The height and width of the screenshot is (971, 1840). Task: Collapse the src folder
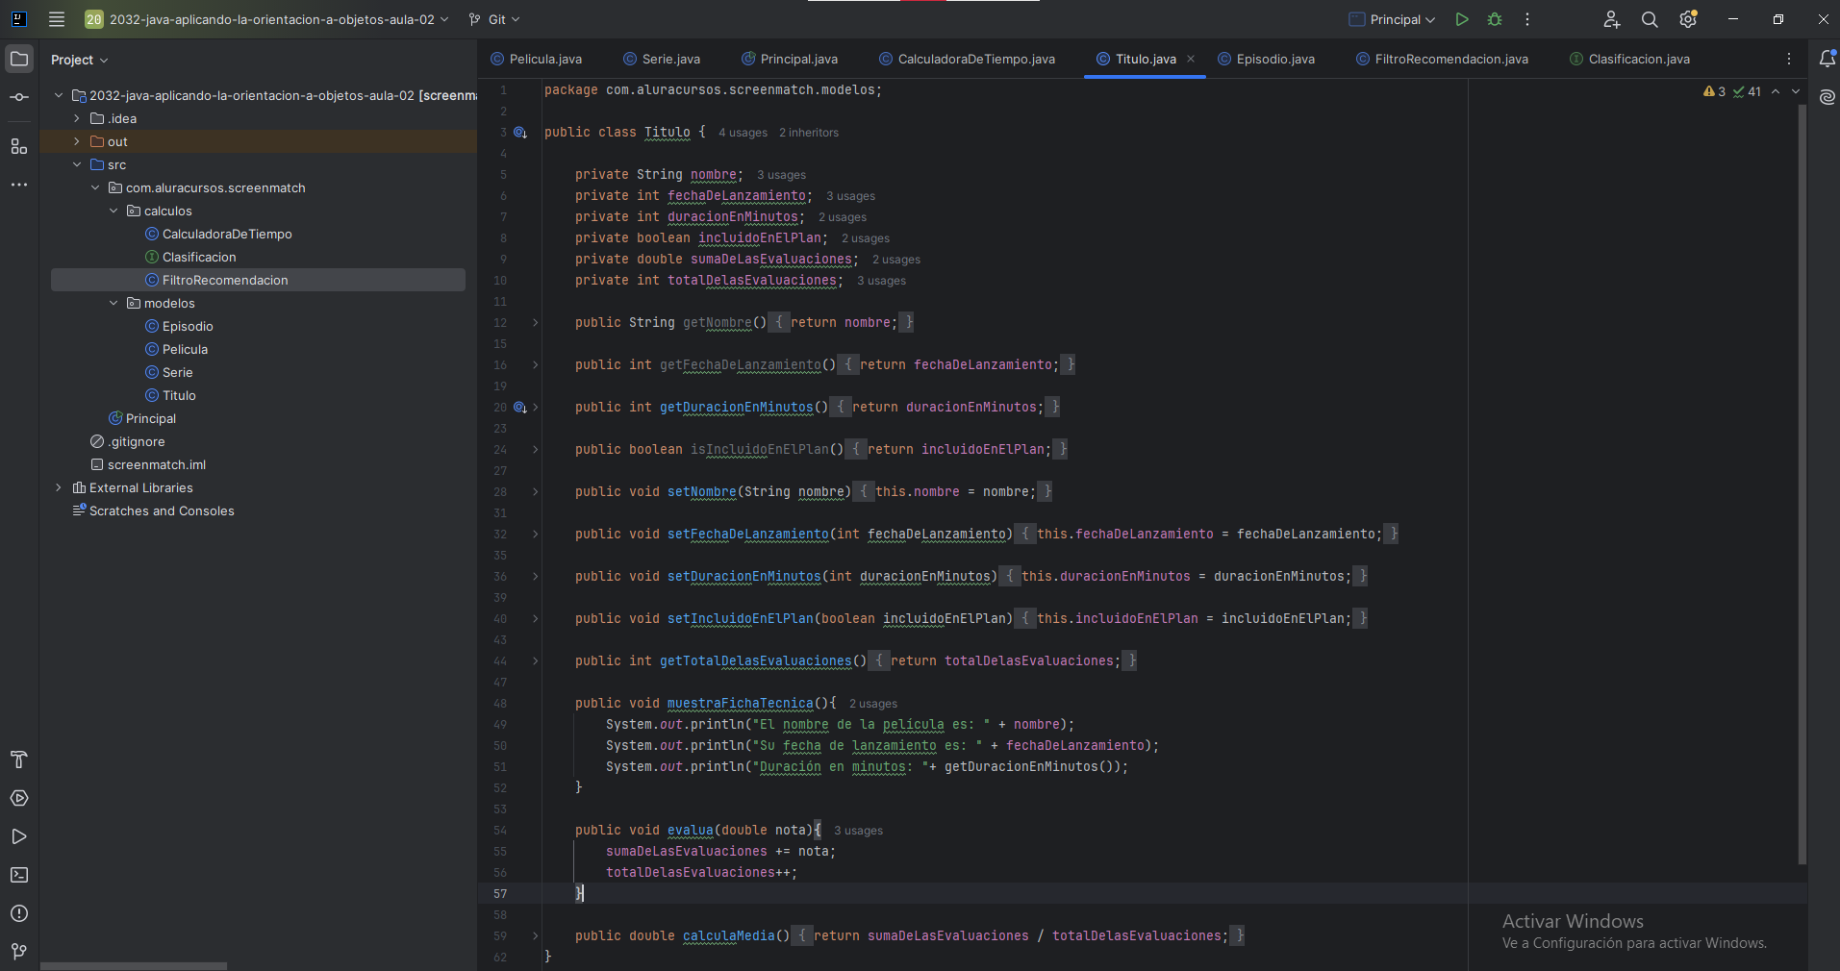click(x=77, y=164)
